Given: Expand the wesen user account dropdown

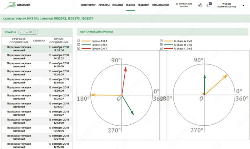Looking at the screenshot, I should tap(243, 5).
